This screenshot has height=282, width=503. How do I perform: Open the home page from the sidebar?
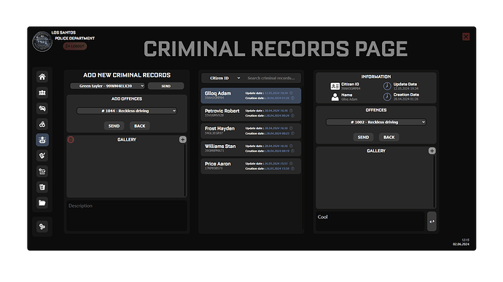(42, 77)
